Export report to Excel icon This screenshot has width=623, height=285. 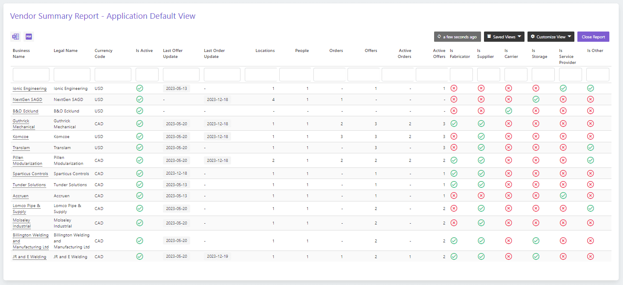[x=15, y=37]
